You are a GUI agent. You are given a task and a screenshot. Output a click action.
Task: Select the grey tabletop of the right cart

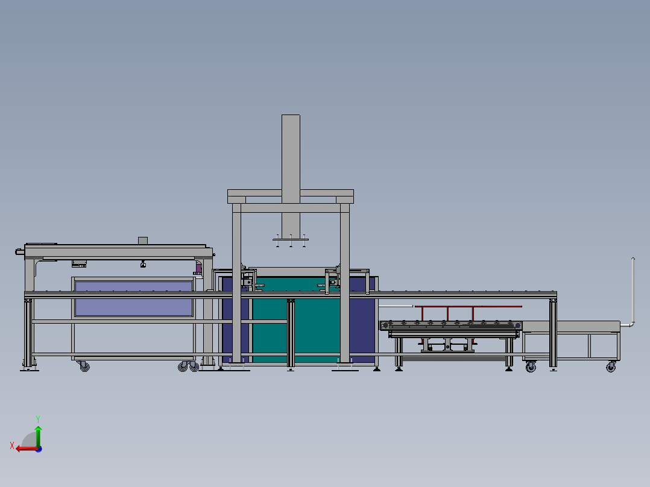coord(571,327)
